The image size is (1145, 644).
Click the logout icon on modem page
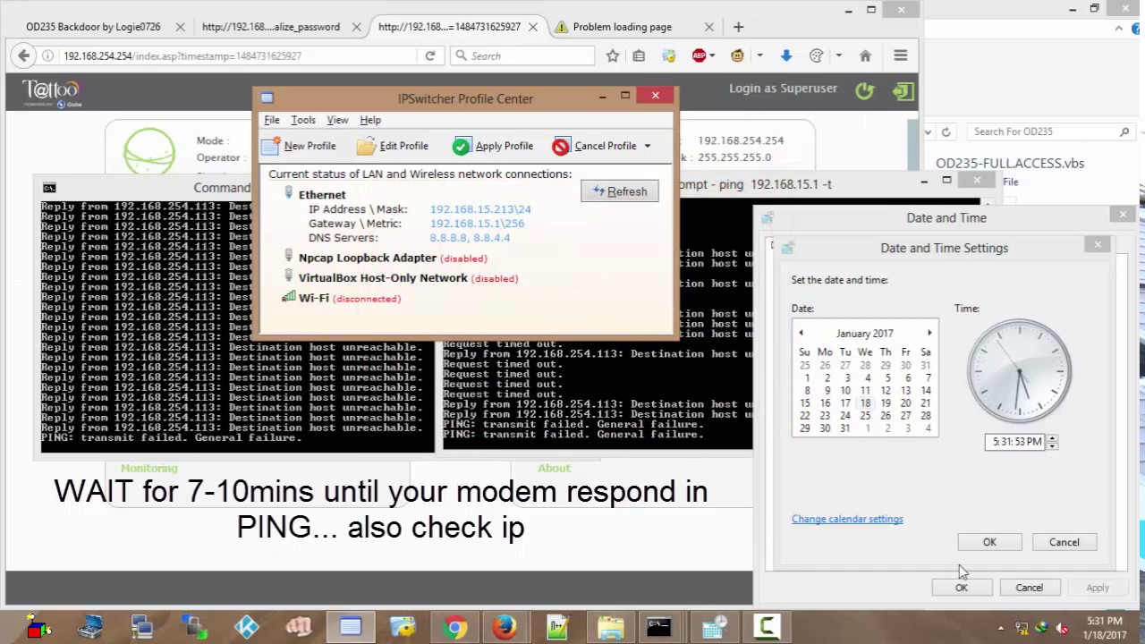pos(903,90)
